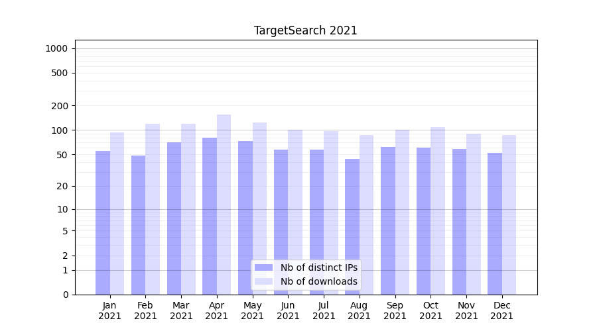Click the 200 tick label on y-axis
This screenshot has width=597, height=331.
pos(60,106)
